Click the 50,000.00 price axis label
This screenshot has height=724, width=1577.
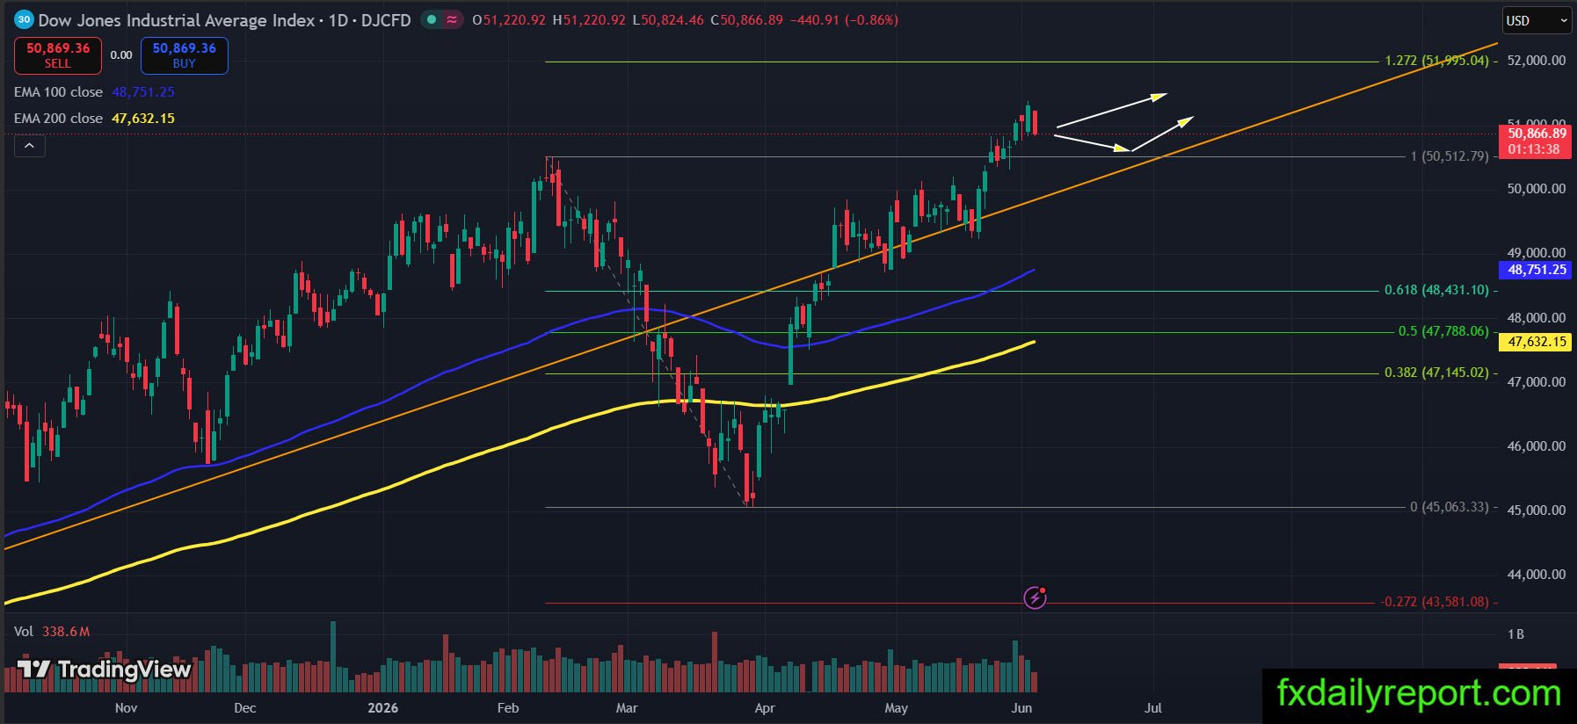click(1537, 189)
